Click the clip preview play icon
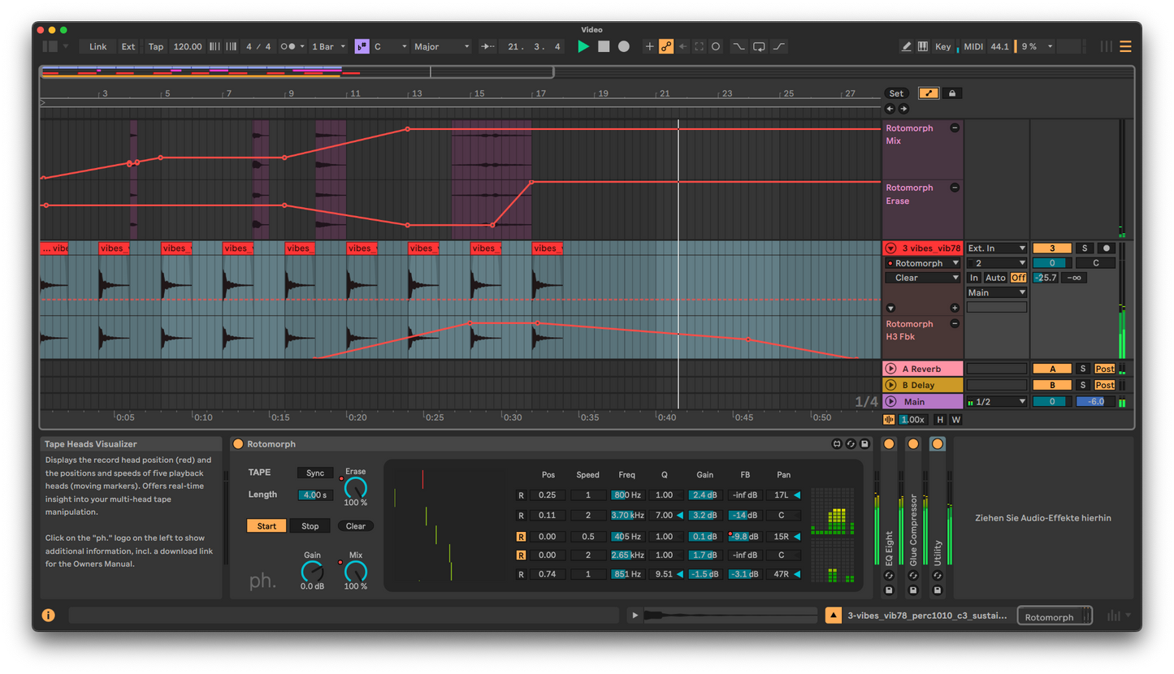 (635, 616)
